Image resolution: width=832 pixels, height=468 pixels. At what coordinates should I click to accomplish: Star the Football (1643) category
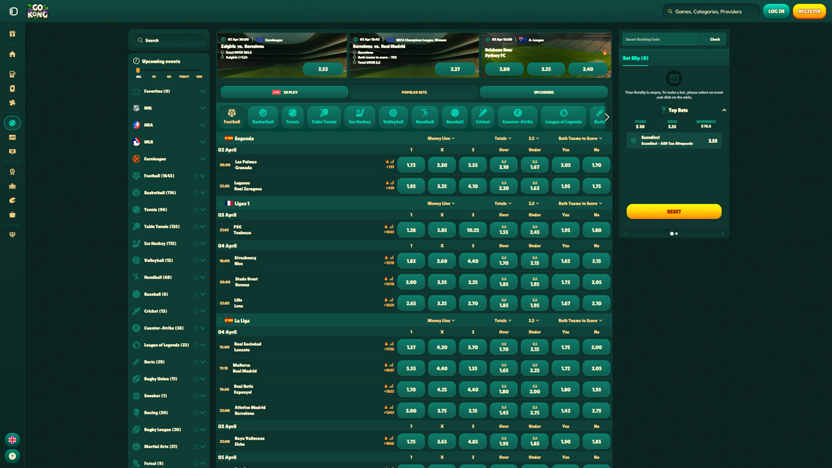[x=195, y=175]
